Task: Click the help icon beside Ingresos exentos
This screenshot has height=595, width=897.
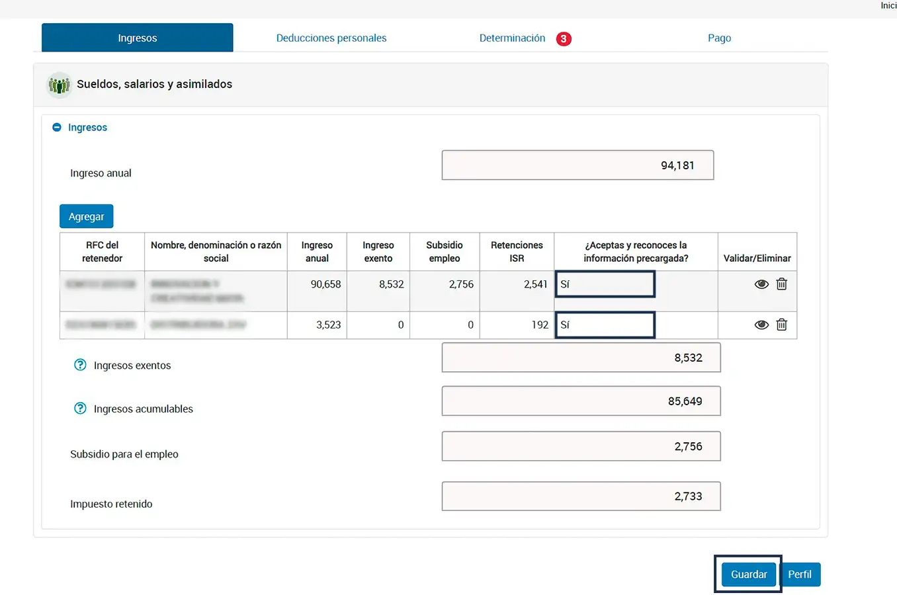Action: click(80, 365)
